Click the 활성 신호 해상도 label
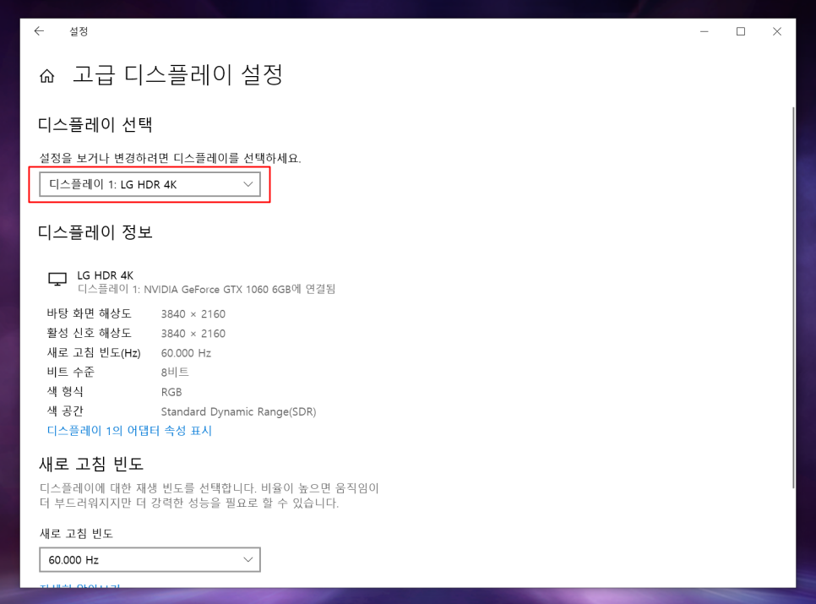The height and width of the screenshot is (604, 816). 89,333
